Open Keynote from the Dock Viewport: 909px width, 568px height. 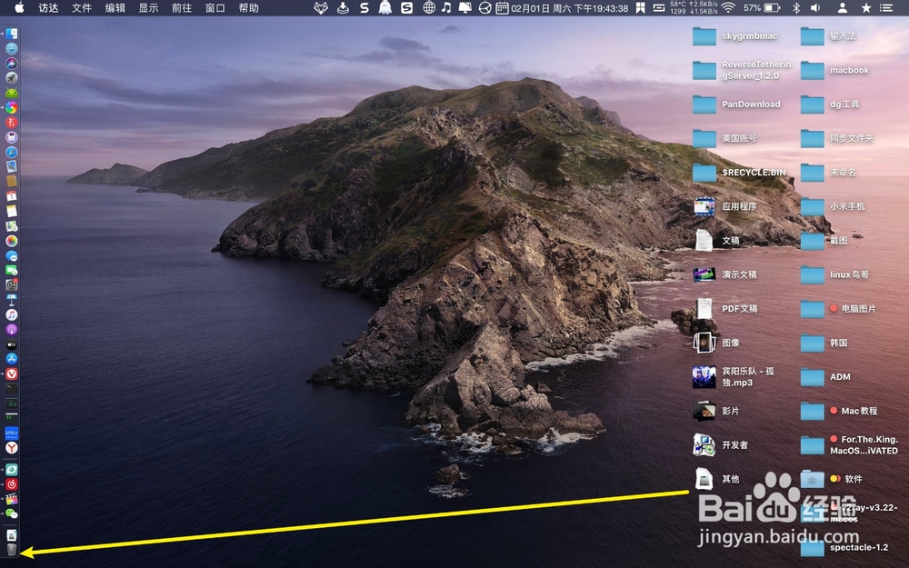(12, 300)
